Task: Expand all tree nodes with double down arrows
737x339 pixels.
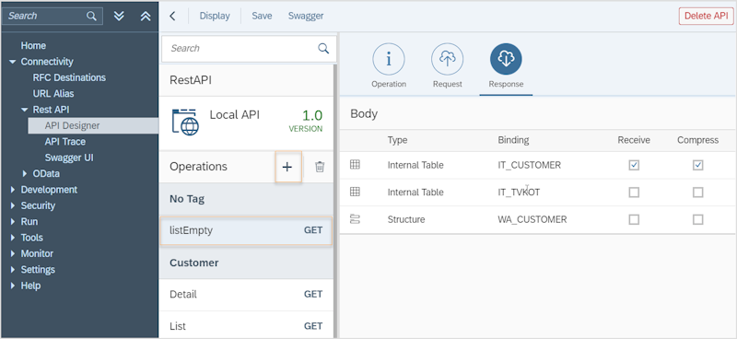Action: pyautogui.click(x=120, y=16)
